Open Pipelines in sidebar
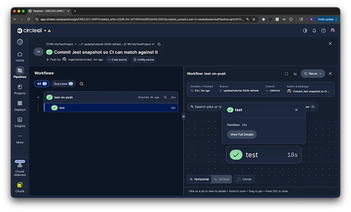351x212 pixels. point(20,73)
